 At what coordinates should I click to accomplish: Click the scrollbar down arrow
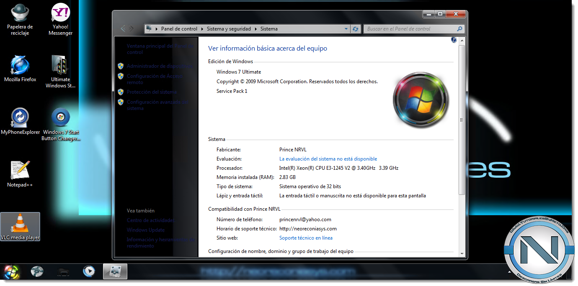[x=462, y=253]
